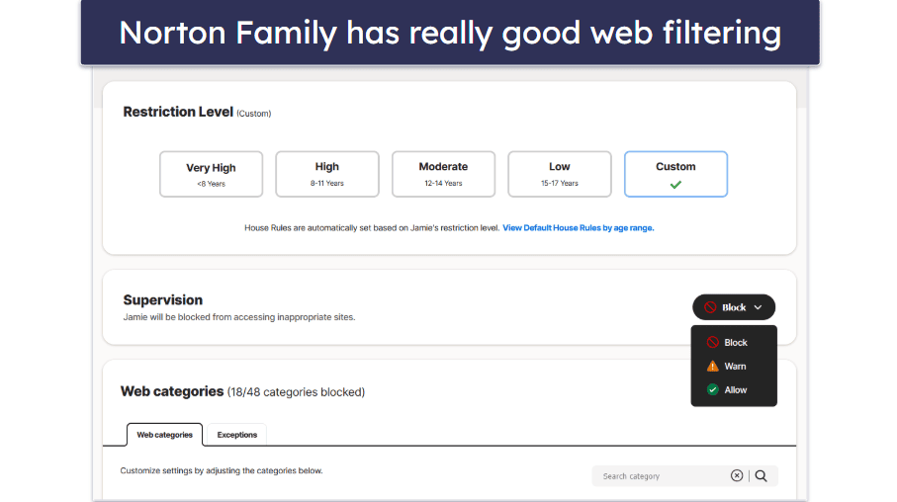Click the Web categories 18/48 blocked heading
Image resolution: width=897 pixels, height=502 pixels.
(x=242, y=391)
